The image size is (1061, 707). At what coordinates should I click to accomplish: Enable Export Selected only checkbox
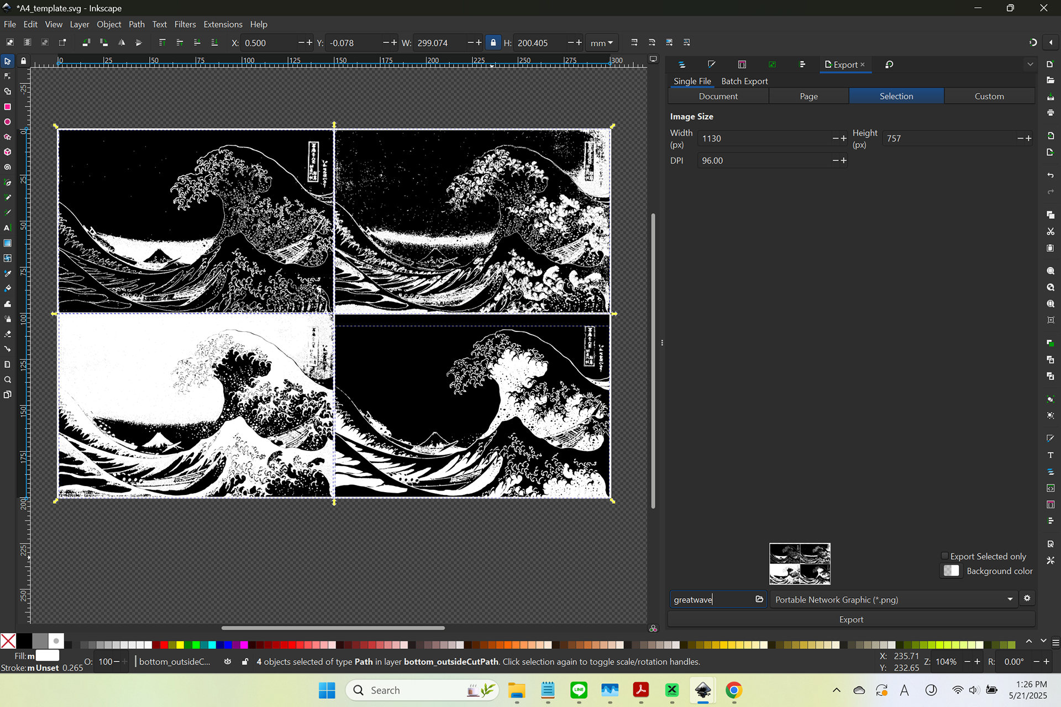pos(944,556)
